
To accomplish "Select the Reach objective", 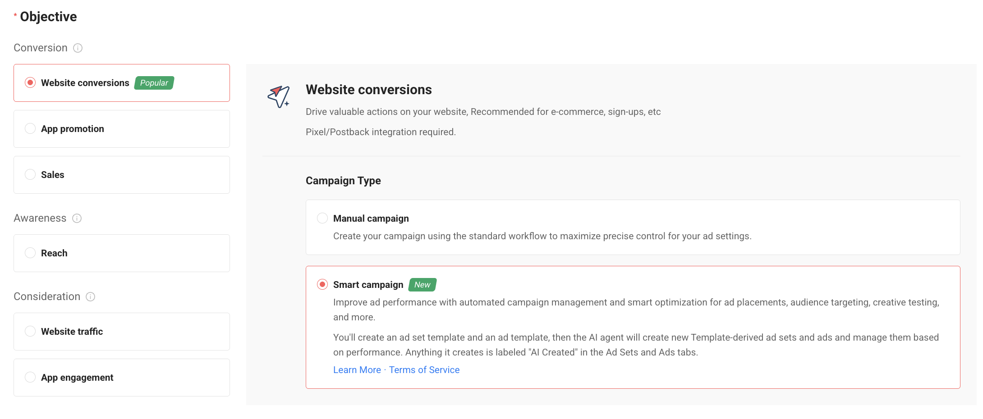I will pyautogui.click(x=122, y=253).
